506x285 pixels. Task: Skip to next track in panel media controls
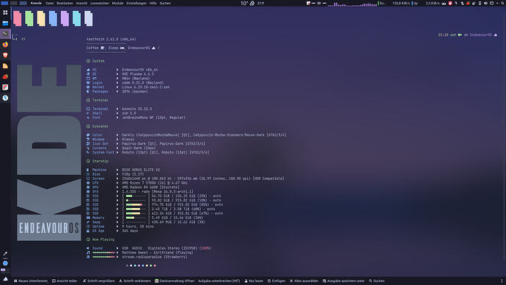(x=324, y=3)
